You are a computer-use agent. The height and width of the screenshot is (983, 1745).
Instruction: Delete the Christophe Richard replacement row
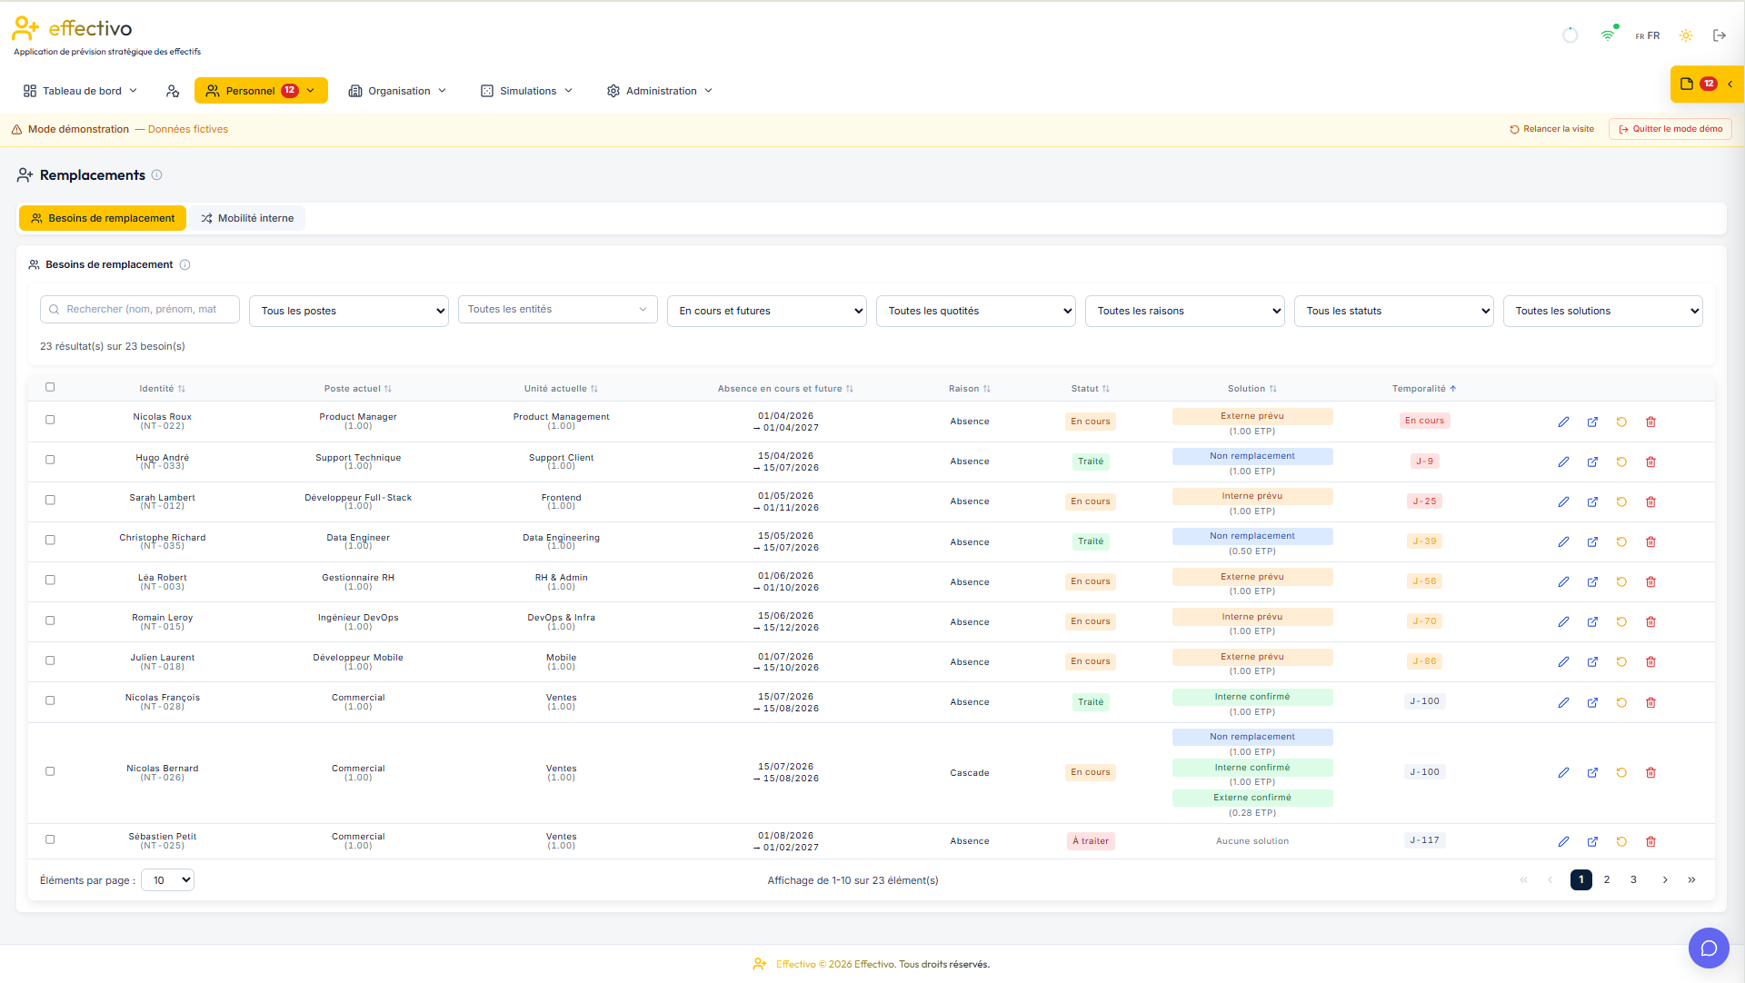(x=1650, y=541)
